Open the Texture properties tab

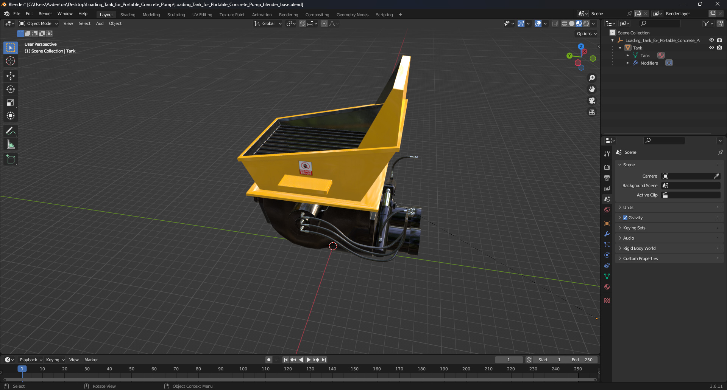click(x=607, y=300)
